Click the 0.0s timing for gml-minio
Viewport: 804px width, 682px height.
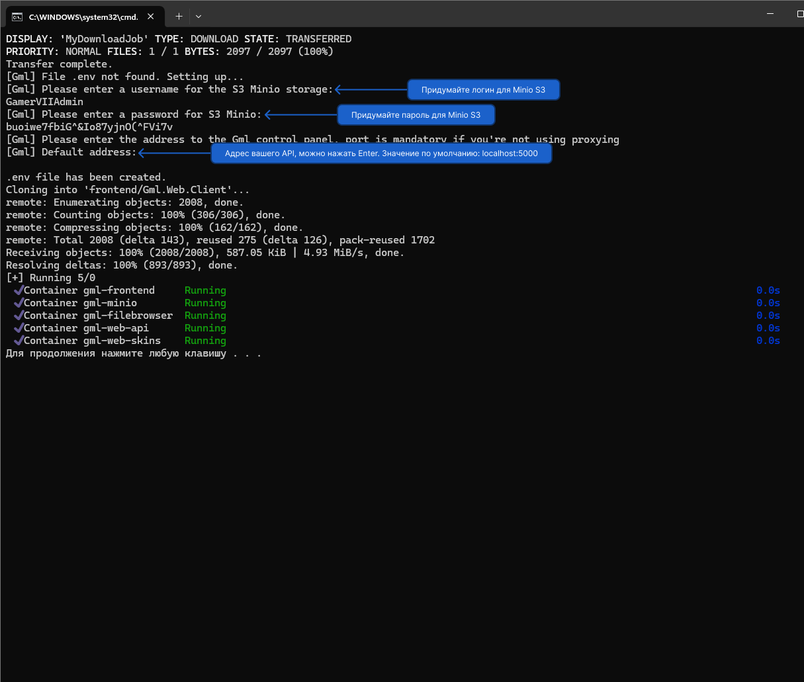pyautogui.click(x=768, y=303)
